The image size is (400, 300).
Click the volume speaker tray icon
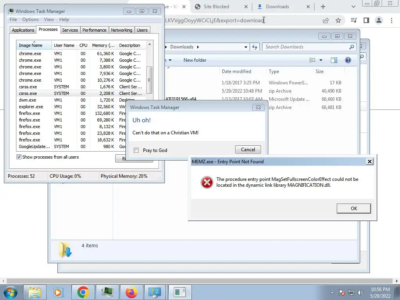pos(361,293)
